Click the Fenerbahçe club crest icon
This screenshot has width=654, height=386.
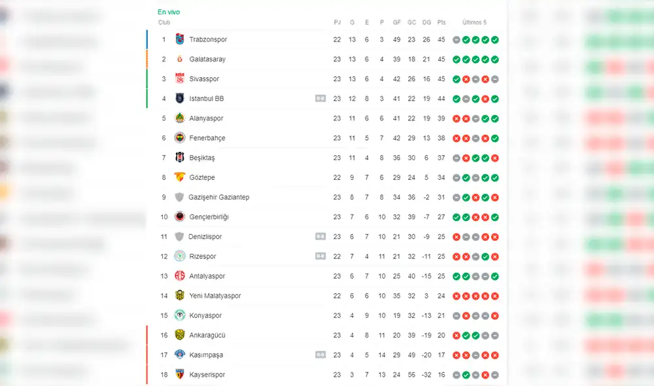click(180, 138)
